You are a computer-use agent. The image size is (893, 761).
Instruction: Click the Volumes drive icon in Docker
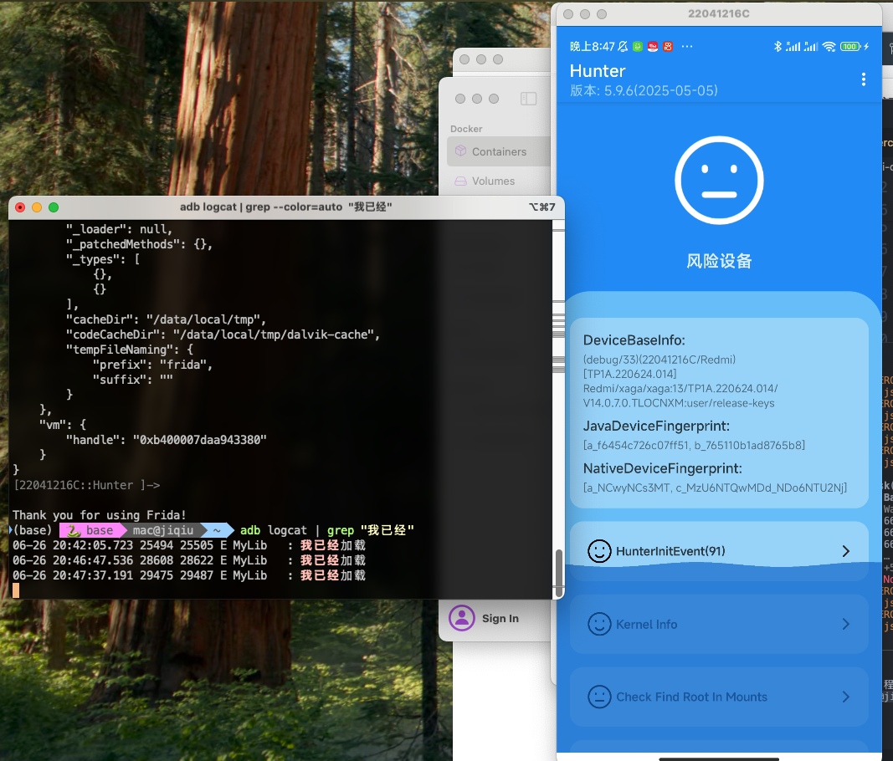pyautogui.click(x=460, y=181)
